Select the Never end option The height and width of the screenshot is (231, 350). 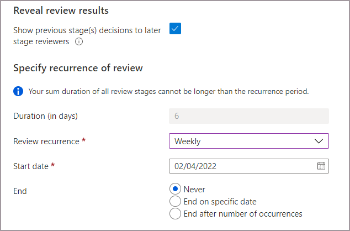(x=175, y=190)
